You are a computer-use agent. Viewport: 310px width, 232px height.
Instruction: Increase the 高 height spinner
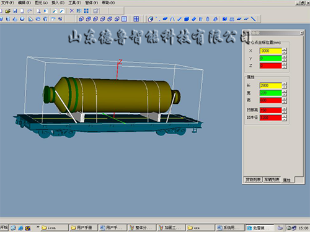(285, 99)
